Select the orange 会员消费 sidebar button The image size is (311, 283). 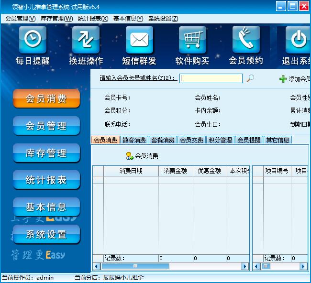point(46,98)
